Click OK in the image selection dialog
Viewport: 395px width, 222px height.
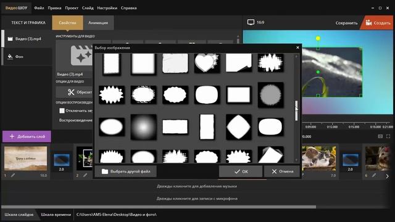pyautogui.click(x=241, y=171)
